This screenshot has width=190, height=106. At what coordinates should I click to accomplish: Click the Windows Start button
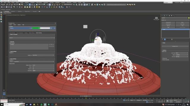[2, 105]
